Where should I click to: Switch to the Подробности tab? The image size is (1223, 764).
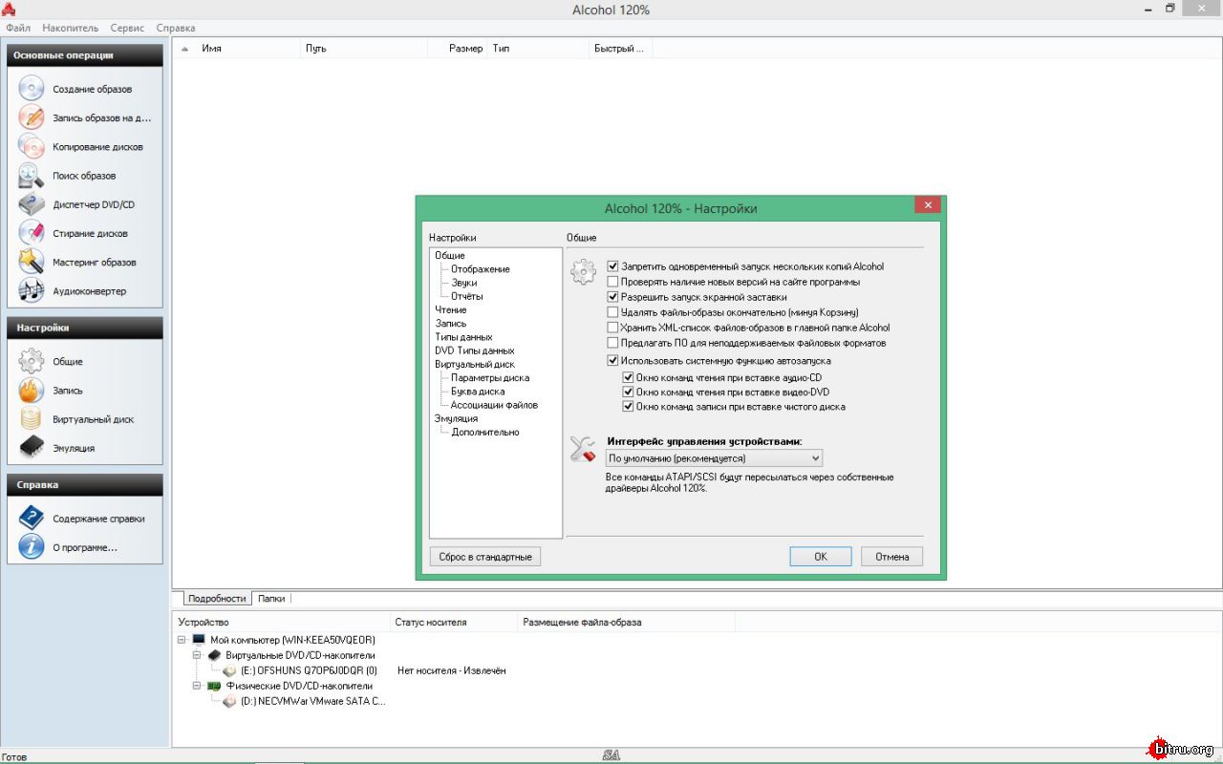[217, 598]
